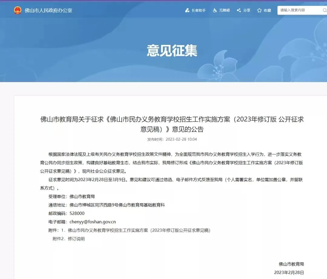This screenshot has width=327, height=279.
Task: Click the 意见征集 banner heading
Action: (x=172, y=51)
